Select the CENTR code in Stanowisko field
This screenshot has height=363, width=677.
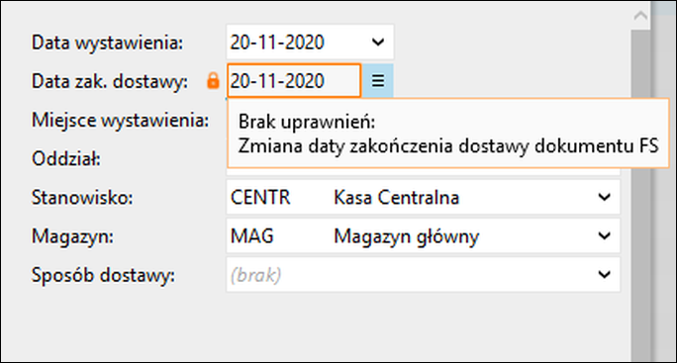coord(260,198)
